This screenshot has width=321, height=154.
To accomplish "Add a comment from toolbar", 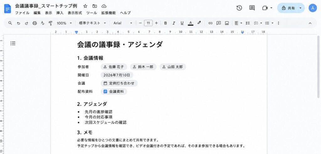I will (218, 23).
